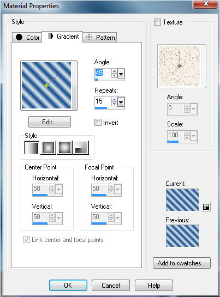Click the Previous material swatch

coord(182,235)
